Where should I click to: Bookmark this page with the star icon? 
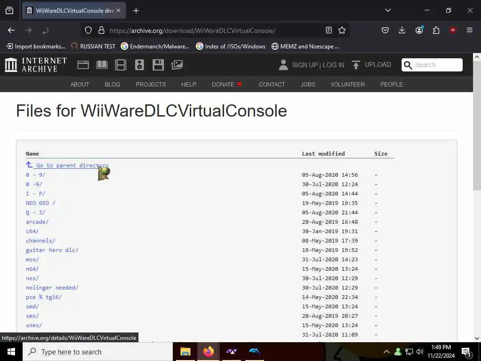click(342, 30)
